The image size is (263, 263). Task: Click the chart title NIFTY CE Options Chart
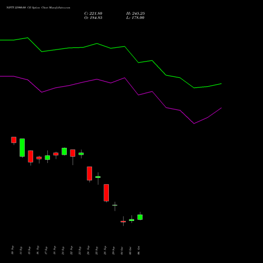coord(38,8)
